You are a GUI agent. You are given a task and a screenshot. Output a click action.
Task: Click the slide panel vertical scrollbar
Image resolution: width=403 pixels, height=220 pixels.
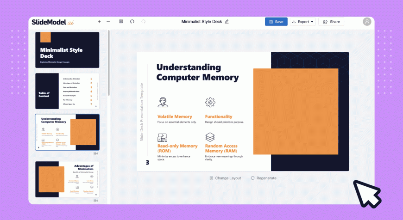[x=109, y=63]
